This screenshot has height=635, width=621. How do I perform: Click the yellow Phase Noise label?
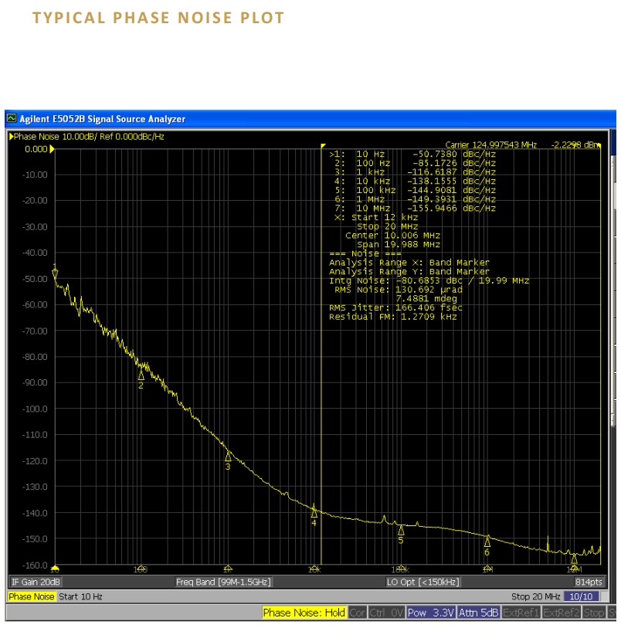[x=31, y=596]
